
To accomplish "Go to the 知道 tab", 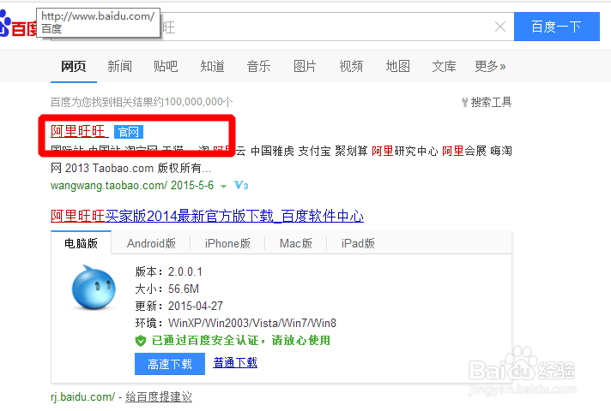I will (212, 66).
